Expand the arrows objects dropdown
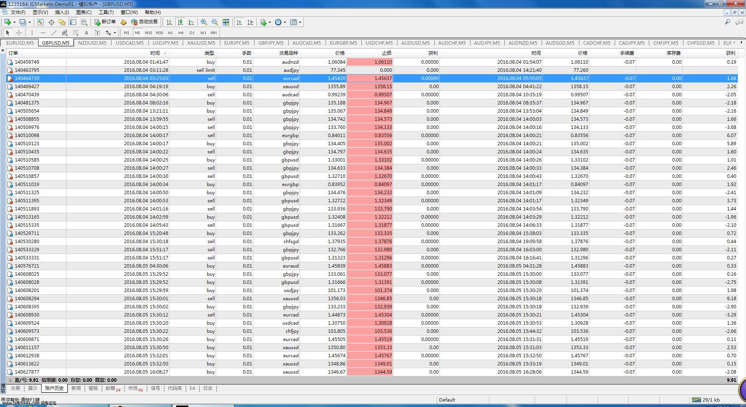This screenshot has width=746, height=407. click(x=115, y=33)
